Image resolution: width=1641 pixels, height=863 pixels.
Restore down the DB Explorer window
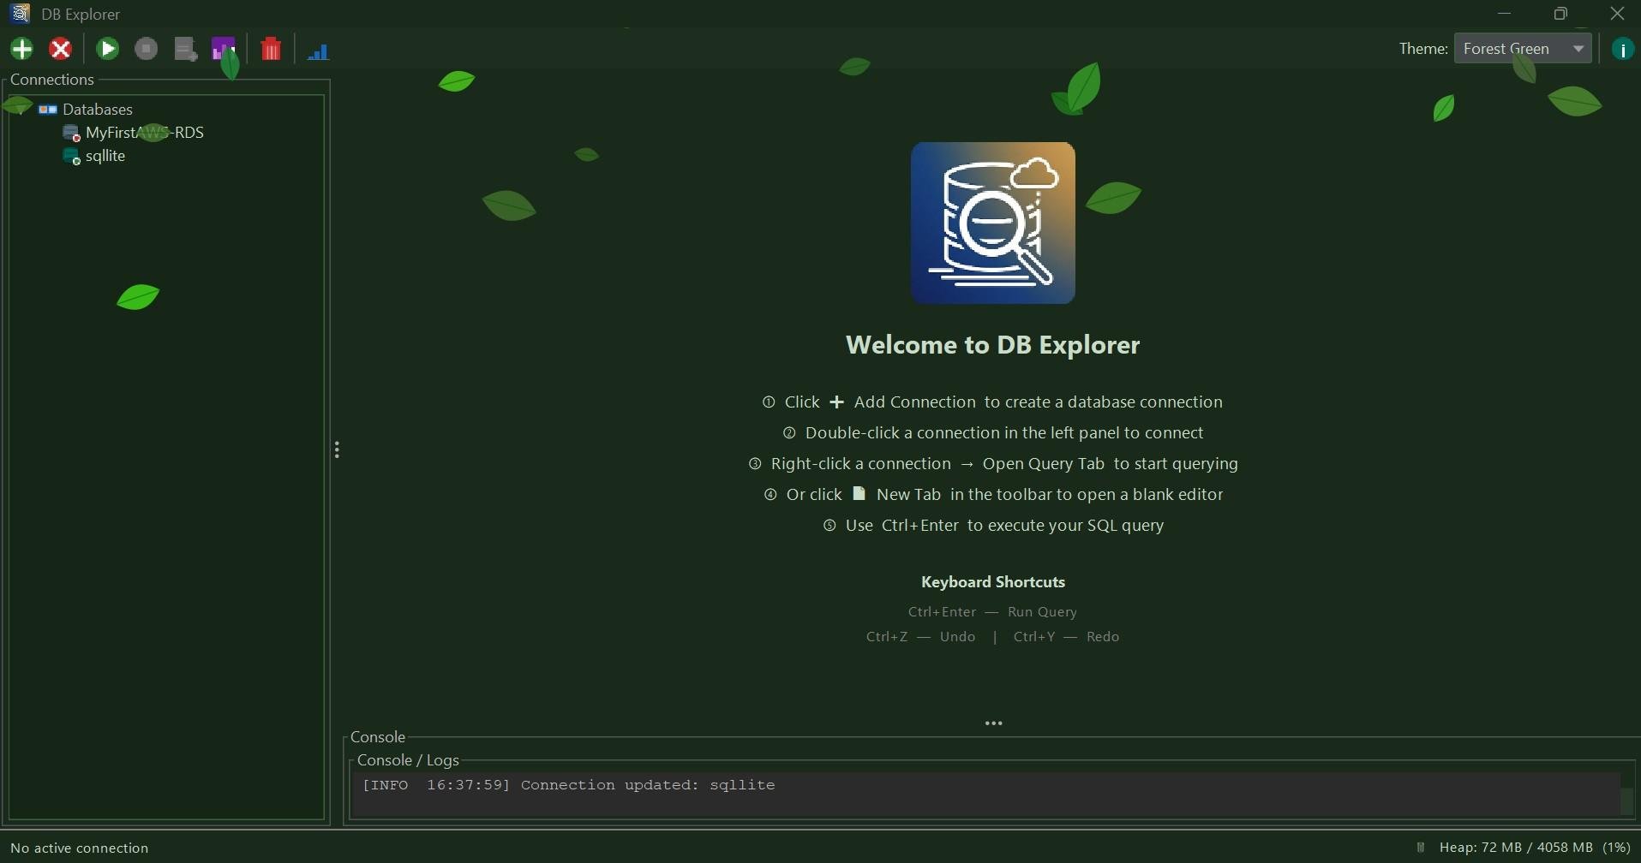(1561, 14)
